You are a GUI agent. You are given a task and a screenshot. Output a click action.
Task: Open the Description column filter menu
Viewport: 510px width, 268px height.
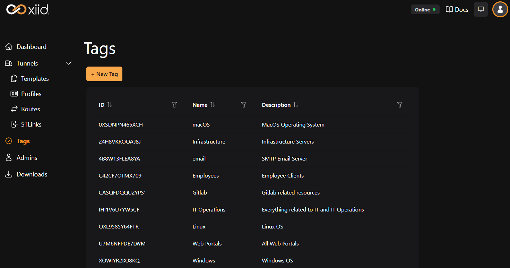click(x=400, y=105)
